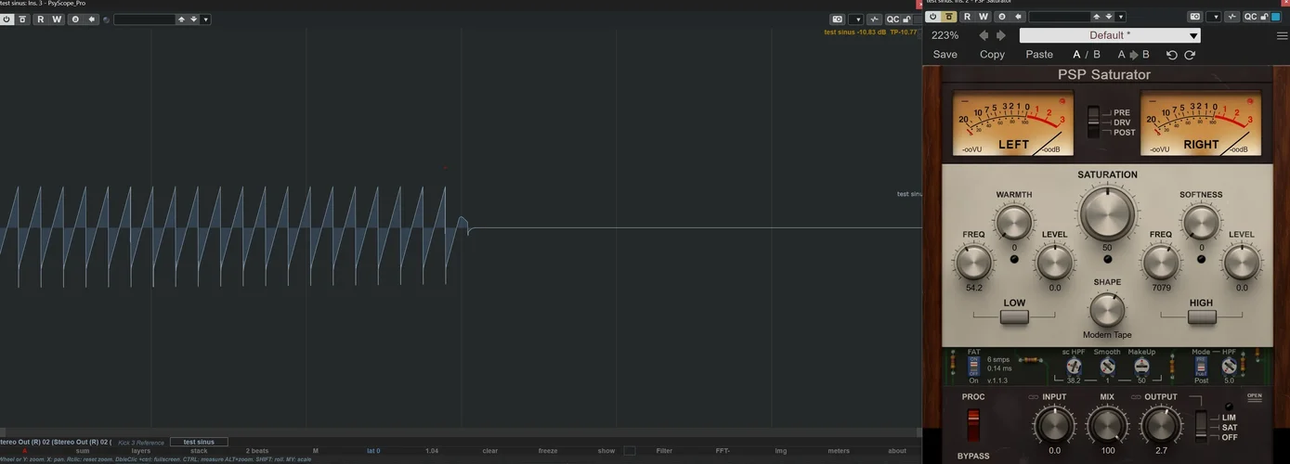Viewport: 1290px width, 464px height.
Task: Toggle the show checkbox in PsyScope
Action: click(x=630, y=451)
